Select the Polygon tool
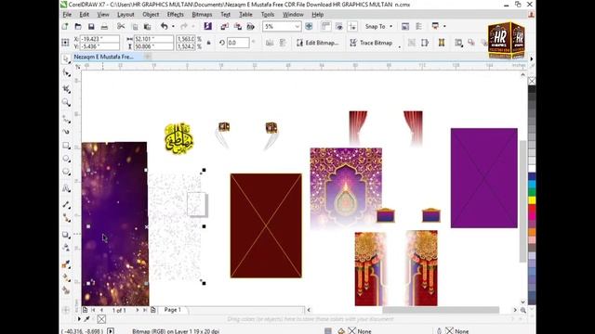The image size is (595, 334). click(66, 173)
